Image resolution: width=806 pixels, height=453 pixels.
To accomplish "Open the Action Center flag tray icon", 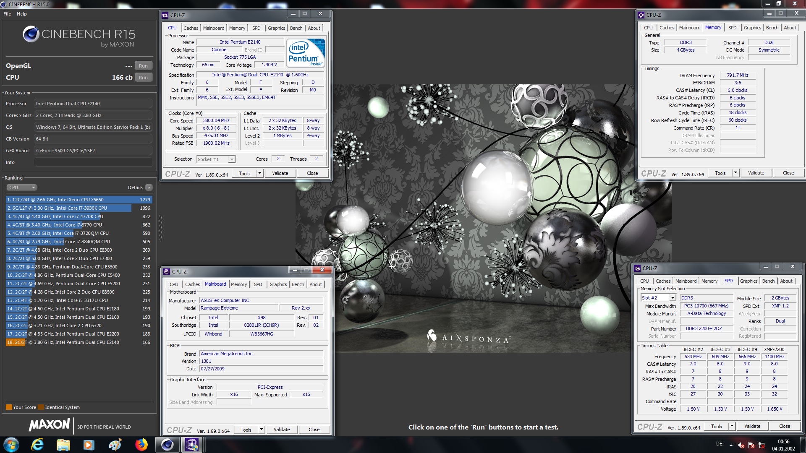I will 751,445.
